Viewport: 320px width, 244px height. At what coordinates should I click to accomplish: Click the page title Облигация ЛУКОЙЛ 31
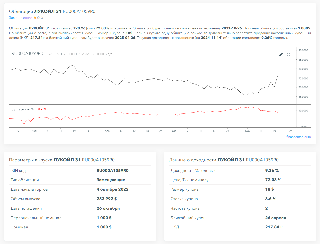(x=52, y=11)
